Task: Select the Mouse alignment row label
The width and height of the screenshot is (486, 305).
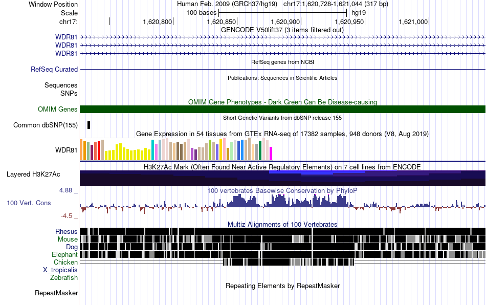Action: point(68,239)
